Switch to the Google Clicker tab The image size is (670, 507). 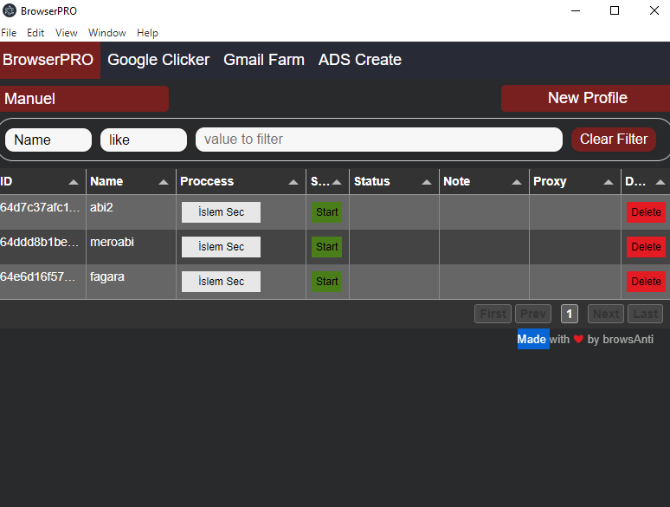point(158,60)
